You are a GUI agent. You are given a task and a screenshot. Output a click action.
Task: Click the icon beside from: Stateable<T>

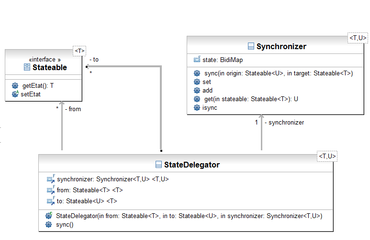coord(51,189)
